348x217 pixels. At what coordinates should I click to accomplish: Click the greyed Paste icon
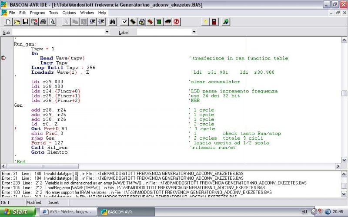pyautogui.click(x=84, y=22)
